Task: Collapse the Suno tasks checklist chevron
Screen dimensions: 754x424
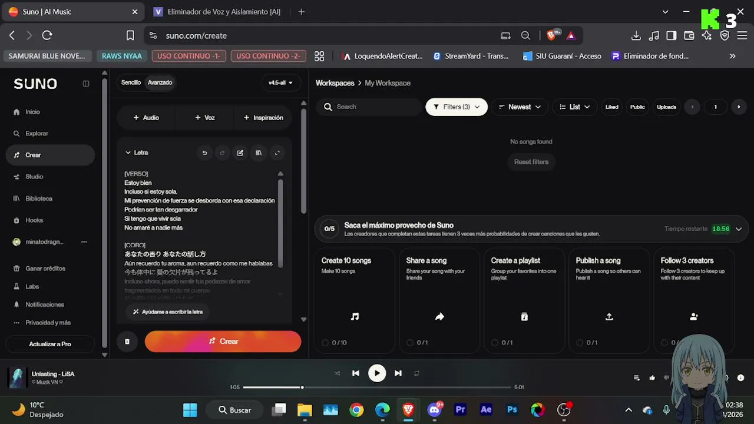Action: pyautogui.click(x=739, y=229)
